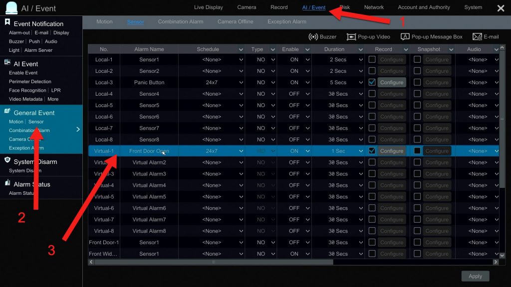Uncheck Record for the Panic Button row

[x=371, y=82]
